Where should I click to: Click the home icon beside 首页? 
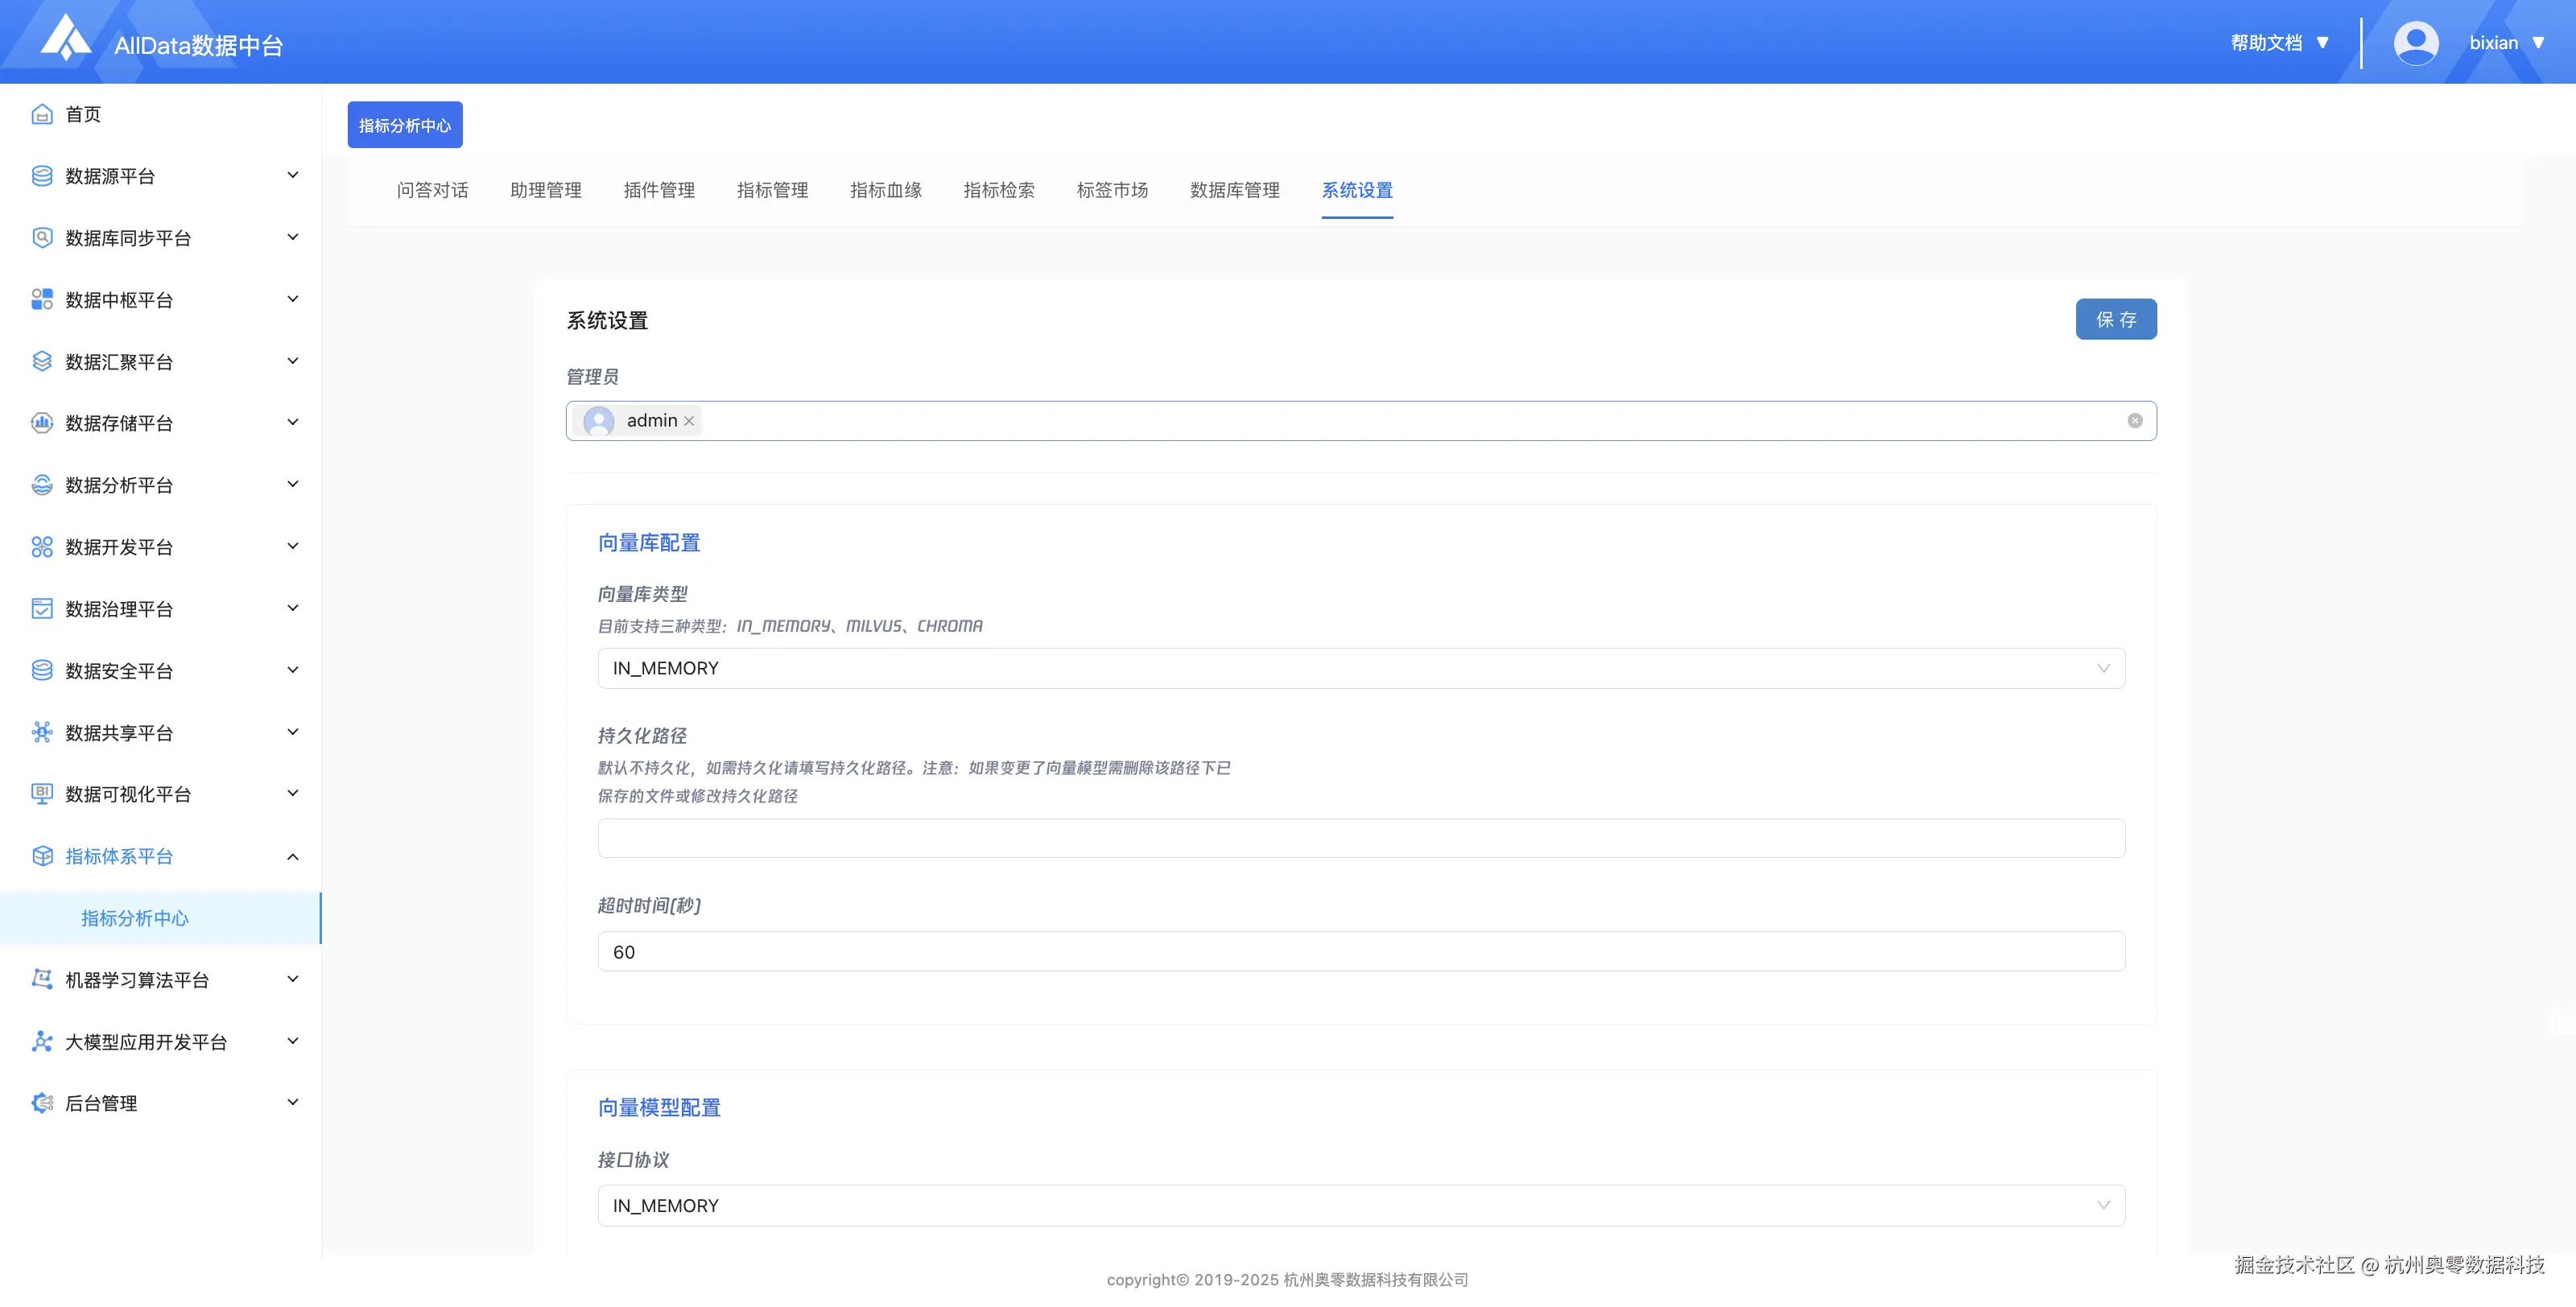tap(42, 114)
